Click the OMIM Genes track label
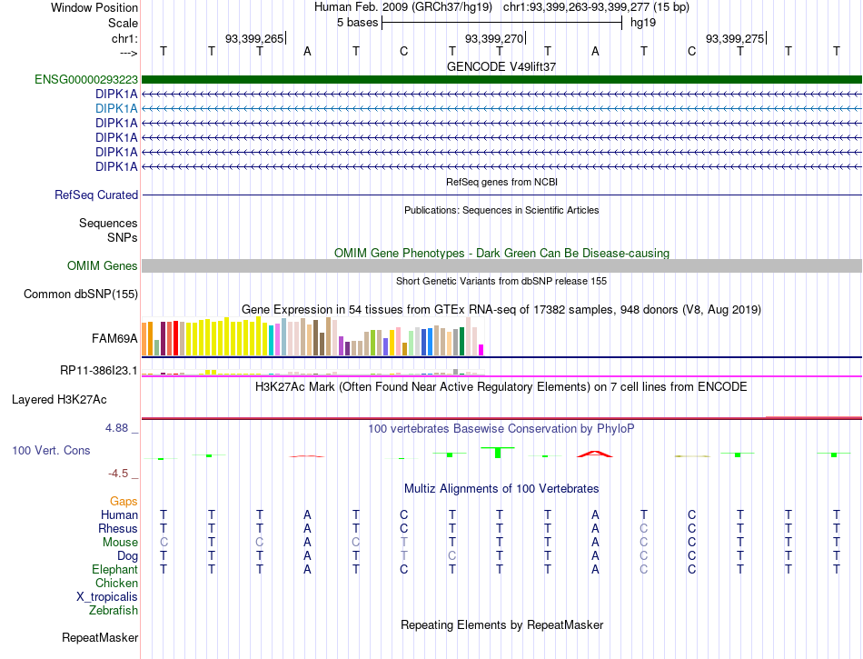 click(x=102, y=266)
